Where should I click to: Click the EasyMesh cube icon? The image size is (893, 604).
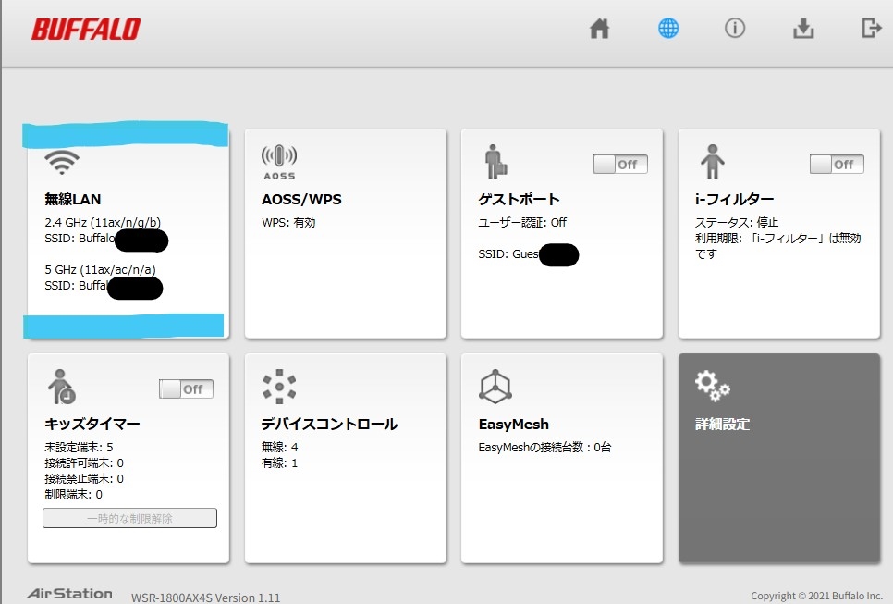(495, 387)
